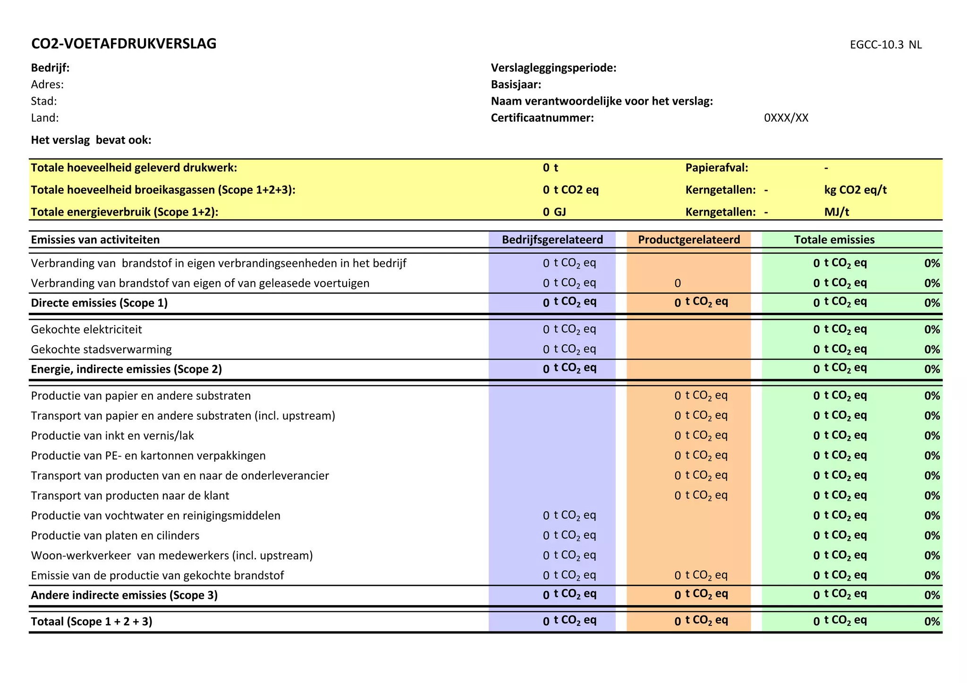Click the Emissies van activiteiten header

click(95, 240)
